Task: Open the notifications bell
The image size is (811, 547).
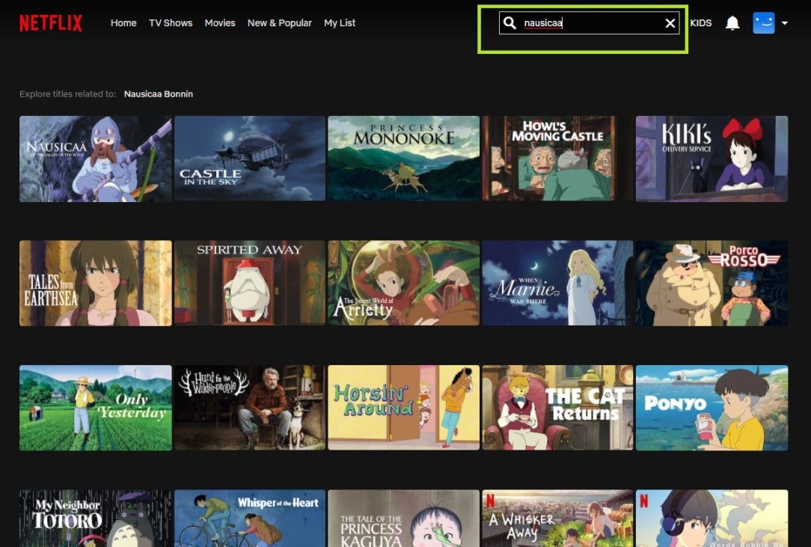Action: (732, 22)
